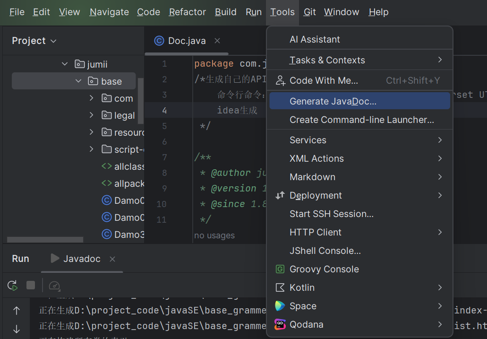Click the Space logo icon

(x=280, y=306)
